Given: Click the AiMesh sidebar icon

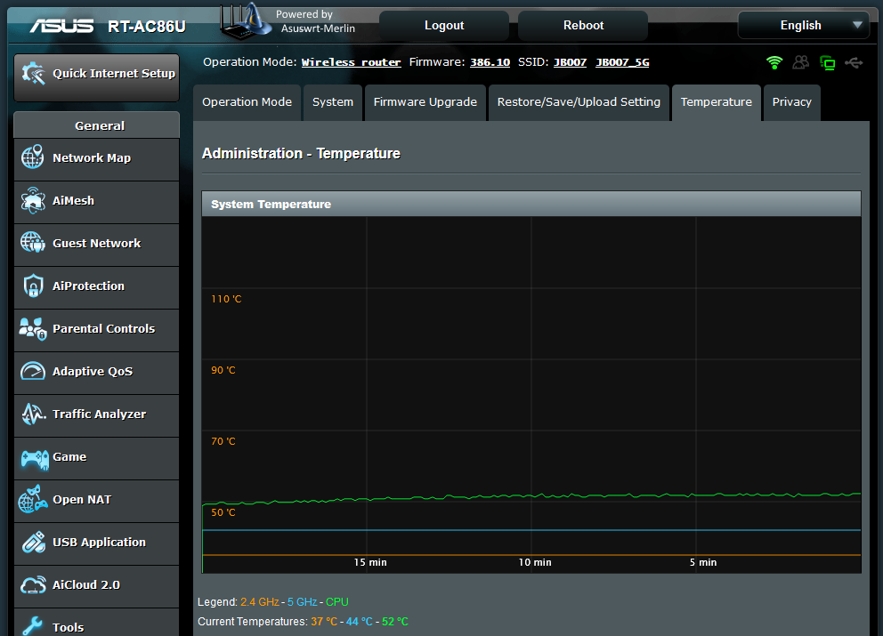Looking at the screenshot, I should coord(33,200).
